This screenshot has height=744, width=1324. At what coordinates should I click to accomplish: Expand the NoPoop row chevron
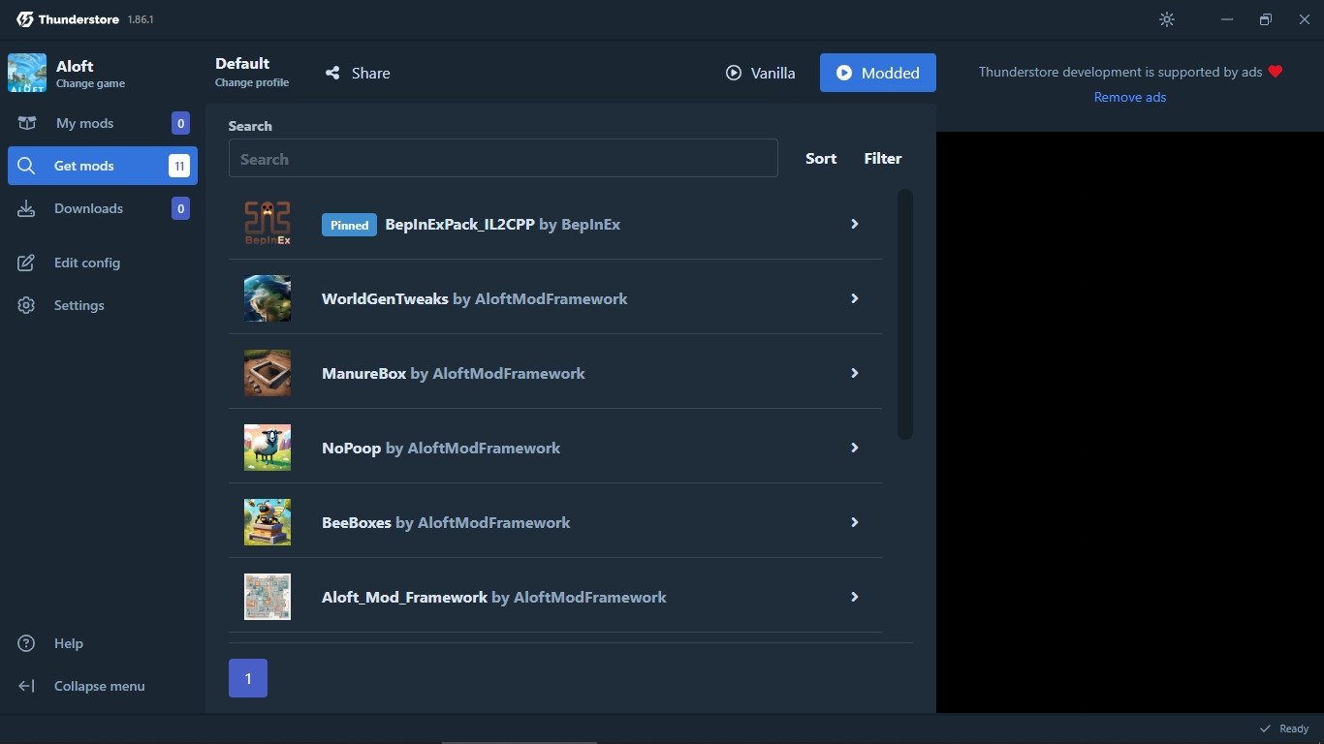pos(855,448)
